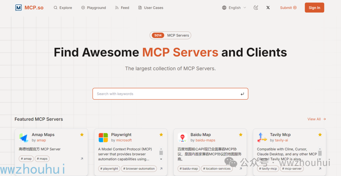This screenshot has width=341, height=176.
Task: Click the Sign In button
Action: click(314, 8)
